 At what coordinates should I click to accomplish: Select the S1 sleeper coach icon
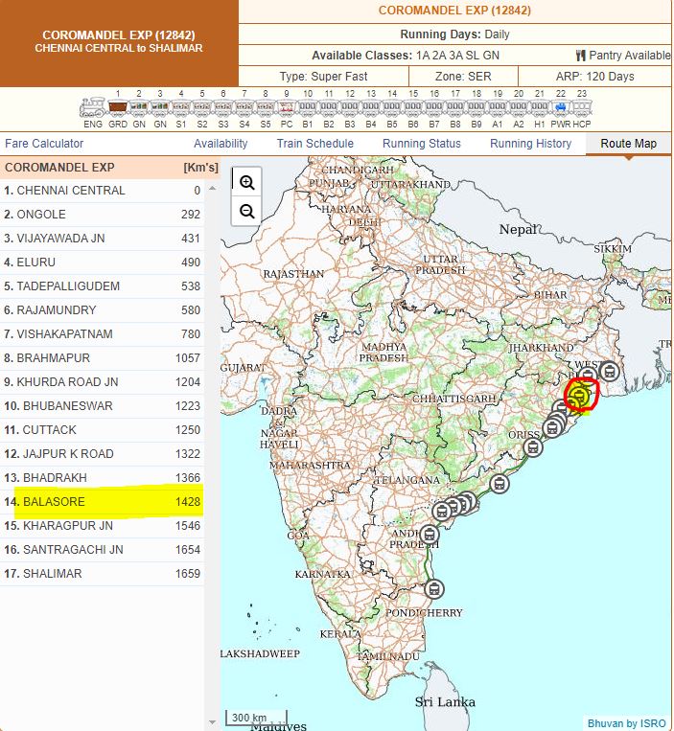click(x=181, y=107)
